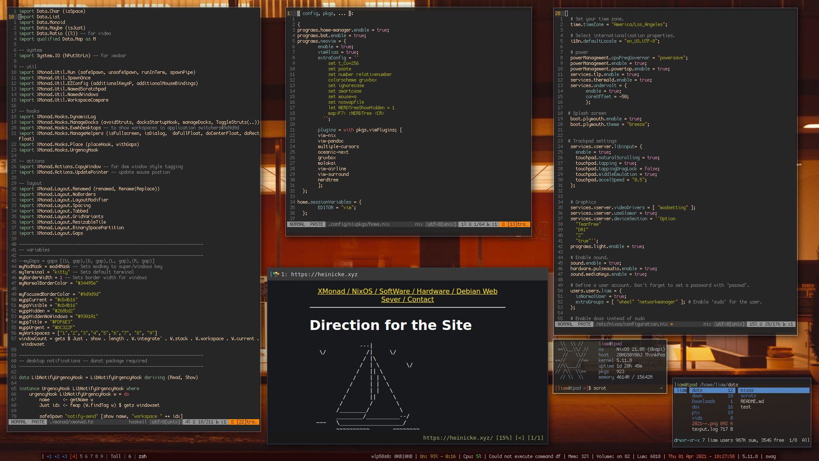Click the battery status in the bottom bar
The height and width of the screenshot is (461, 819).
pos(437,456)
